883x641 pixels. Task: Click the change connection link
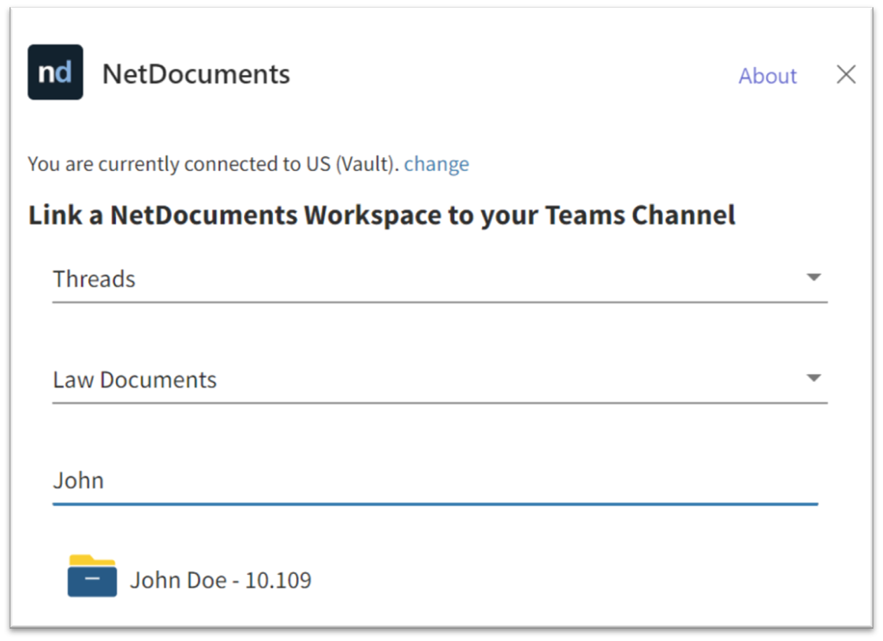click(x=437, y=164)
